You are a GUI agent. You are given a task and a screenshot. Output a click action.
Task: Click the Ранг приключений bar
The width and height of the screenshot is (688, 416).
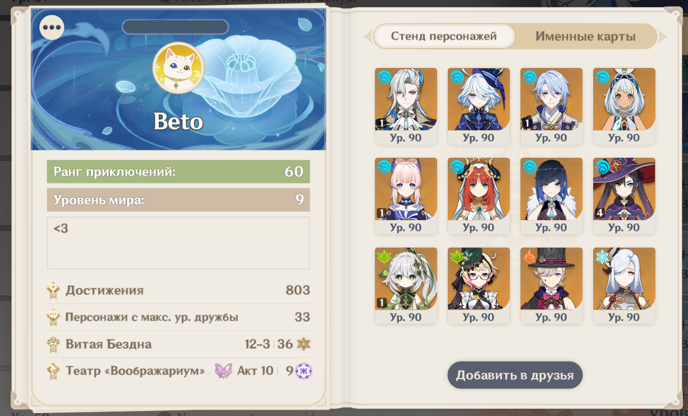[x=178, y=172]
